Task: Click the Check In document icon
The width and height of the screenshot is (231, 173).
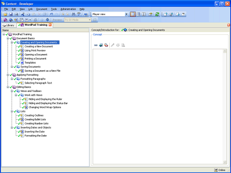Action: pyautogui.click(x=166, y=14)
